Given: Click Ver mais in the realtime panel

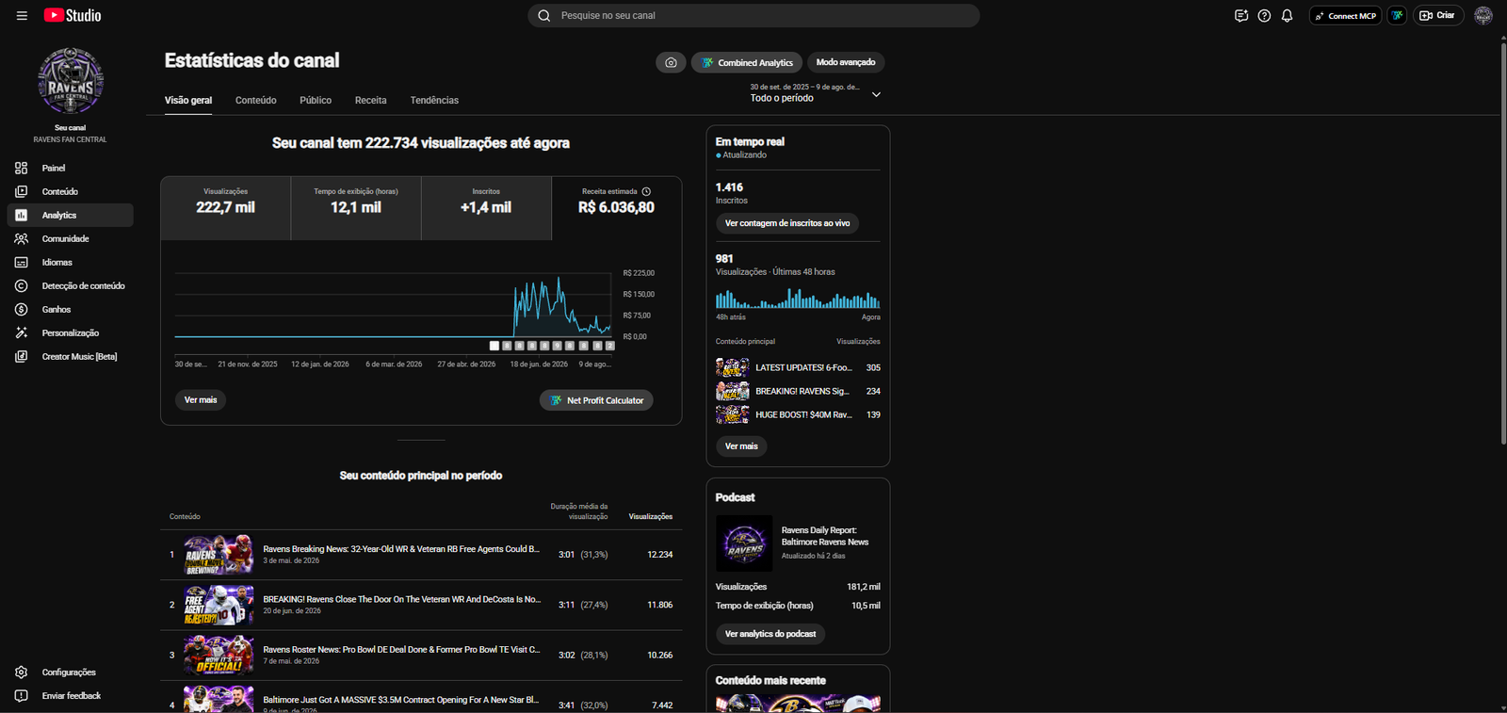Looking at the screenshot, I should pos(741,446).
